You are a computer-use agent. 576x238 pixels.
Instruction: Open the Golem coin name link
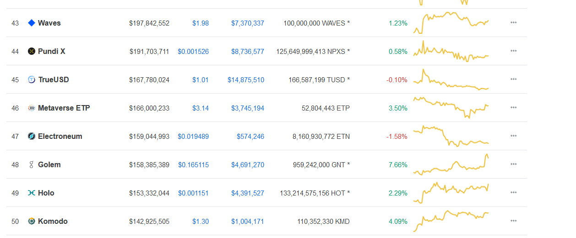49,164
